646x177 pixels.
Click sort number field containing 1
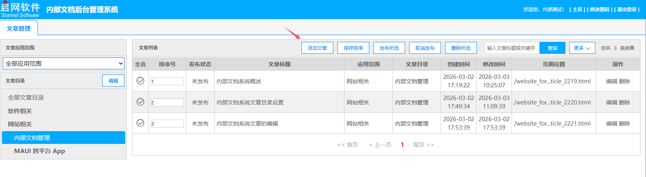pyautogui.click(x=167, y=81)
